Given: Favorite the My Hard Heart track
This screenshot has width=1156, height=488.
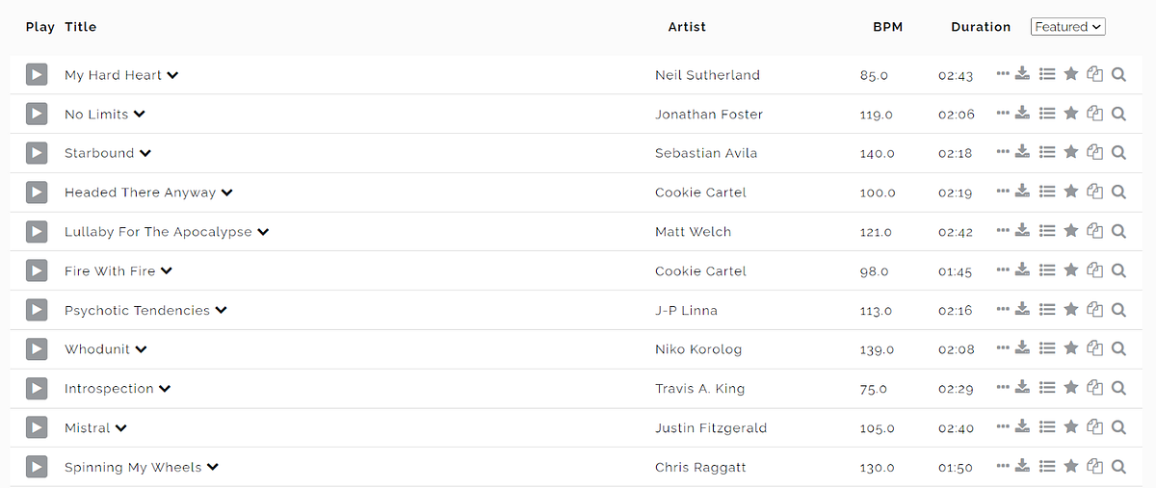Looking at the screenshot, I should tap(1071, 73).
